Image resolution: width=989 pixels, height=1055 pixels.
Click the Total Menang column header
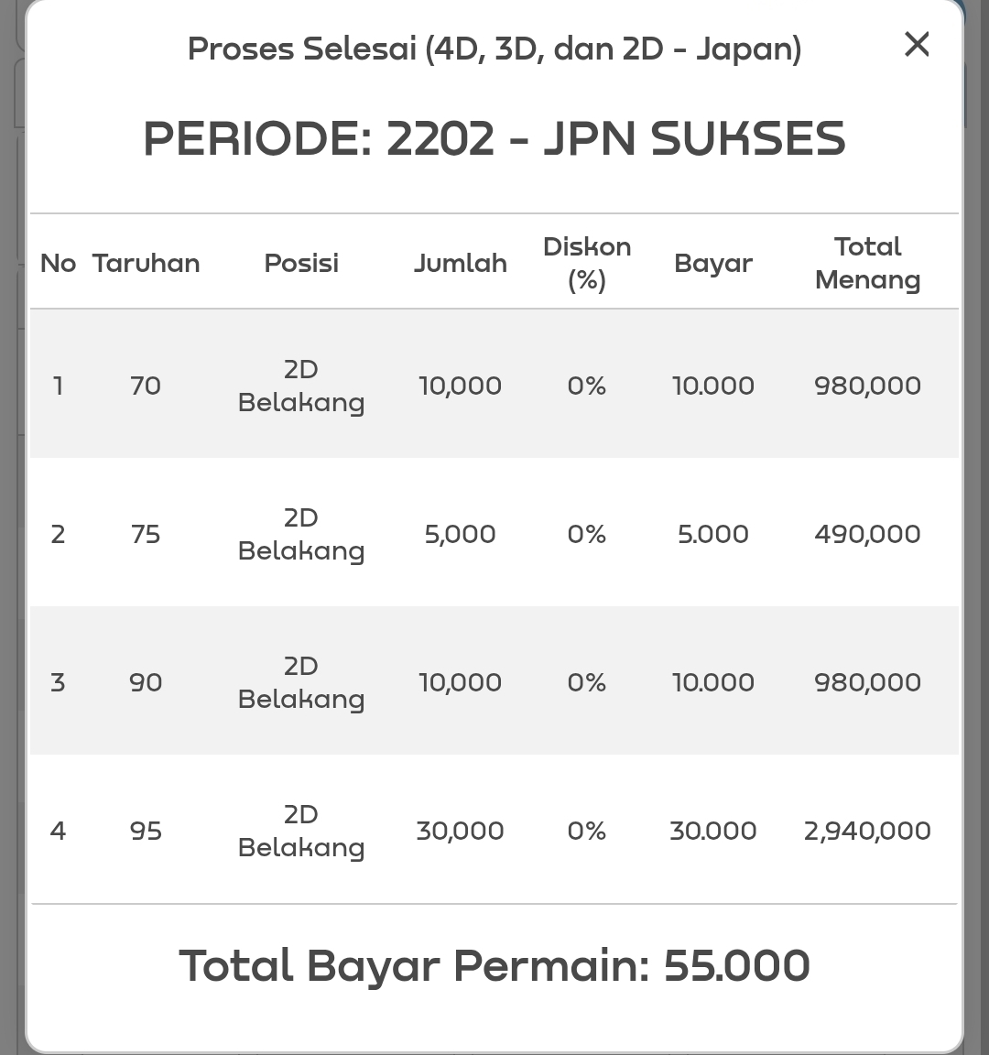(867, 263)
